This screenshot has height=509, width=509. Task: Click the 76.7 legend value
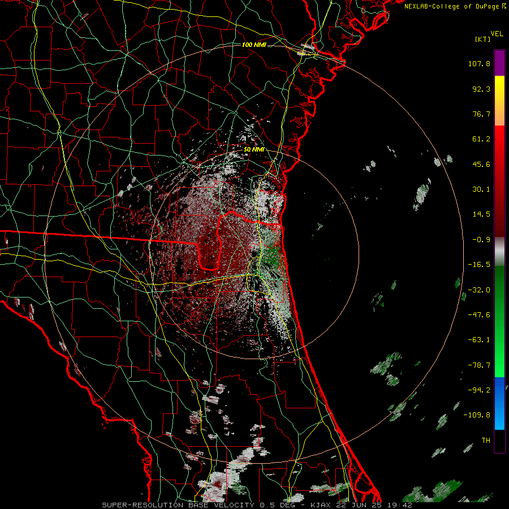(x=481, y=114)
